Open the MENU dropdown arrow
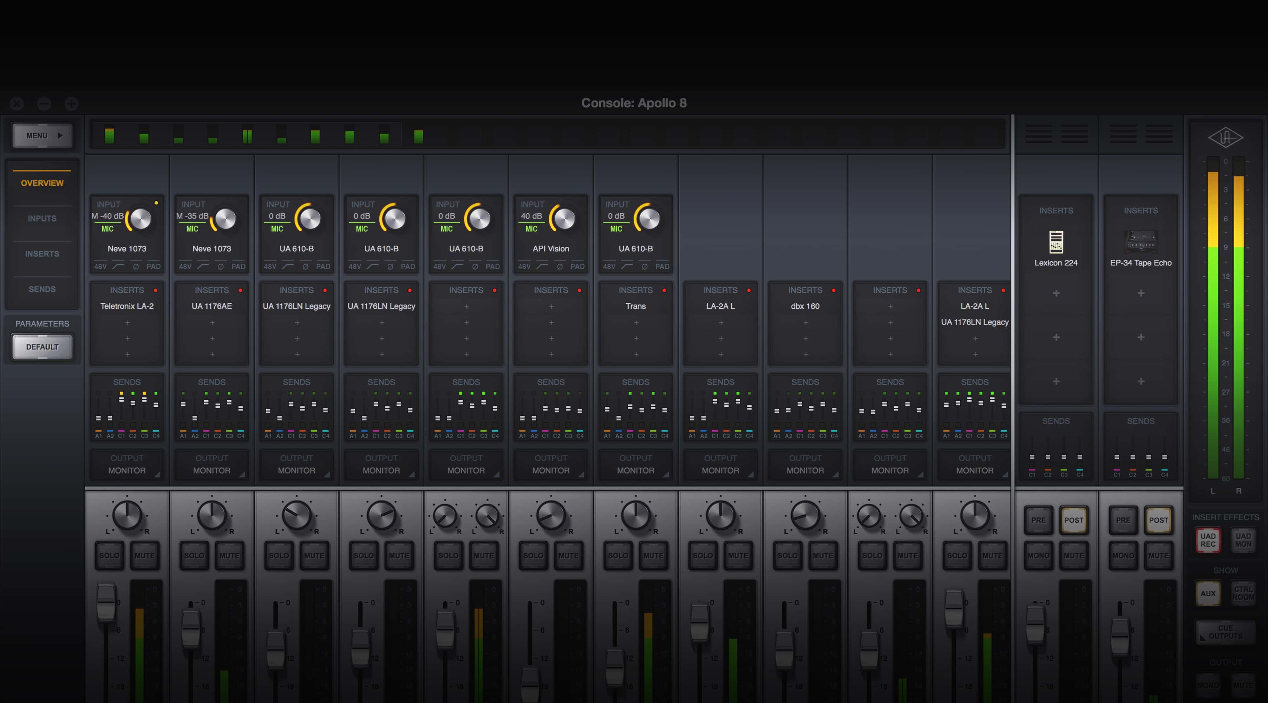 (60, 135)
